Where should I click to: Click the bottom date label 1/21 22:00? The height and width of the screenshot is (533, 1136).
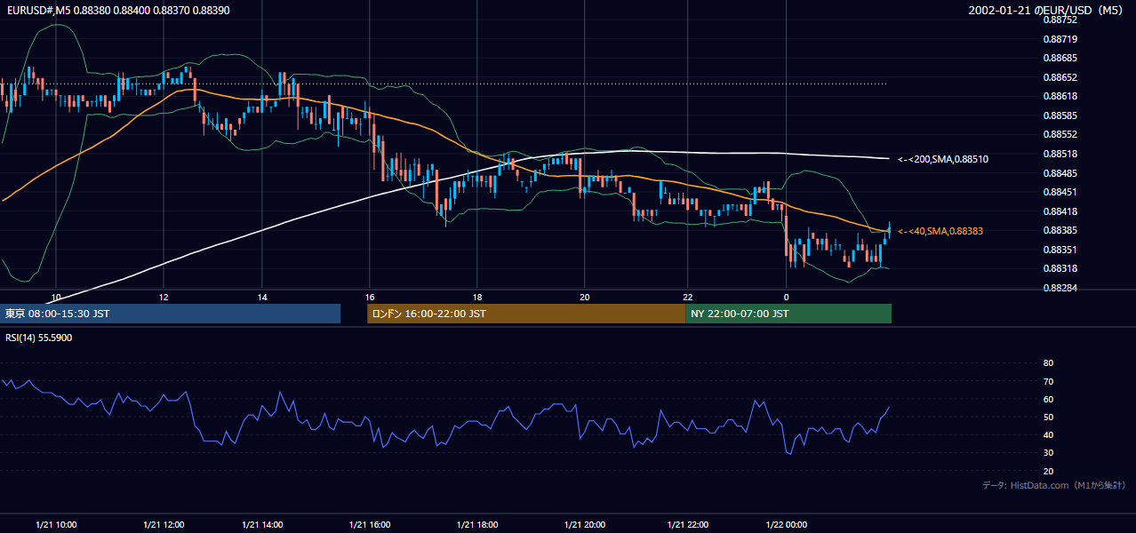click(x=688, y=525)
